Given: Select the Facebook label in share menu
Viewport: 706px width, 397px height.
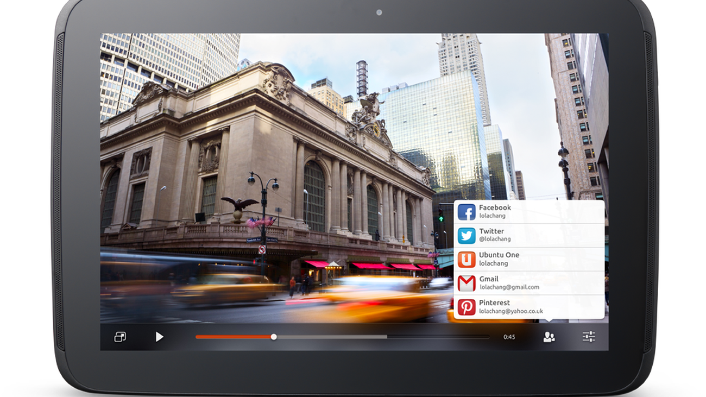Looking at the screenshot, I should (495, 207).
